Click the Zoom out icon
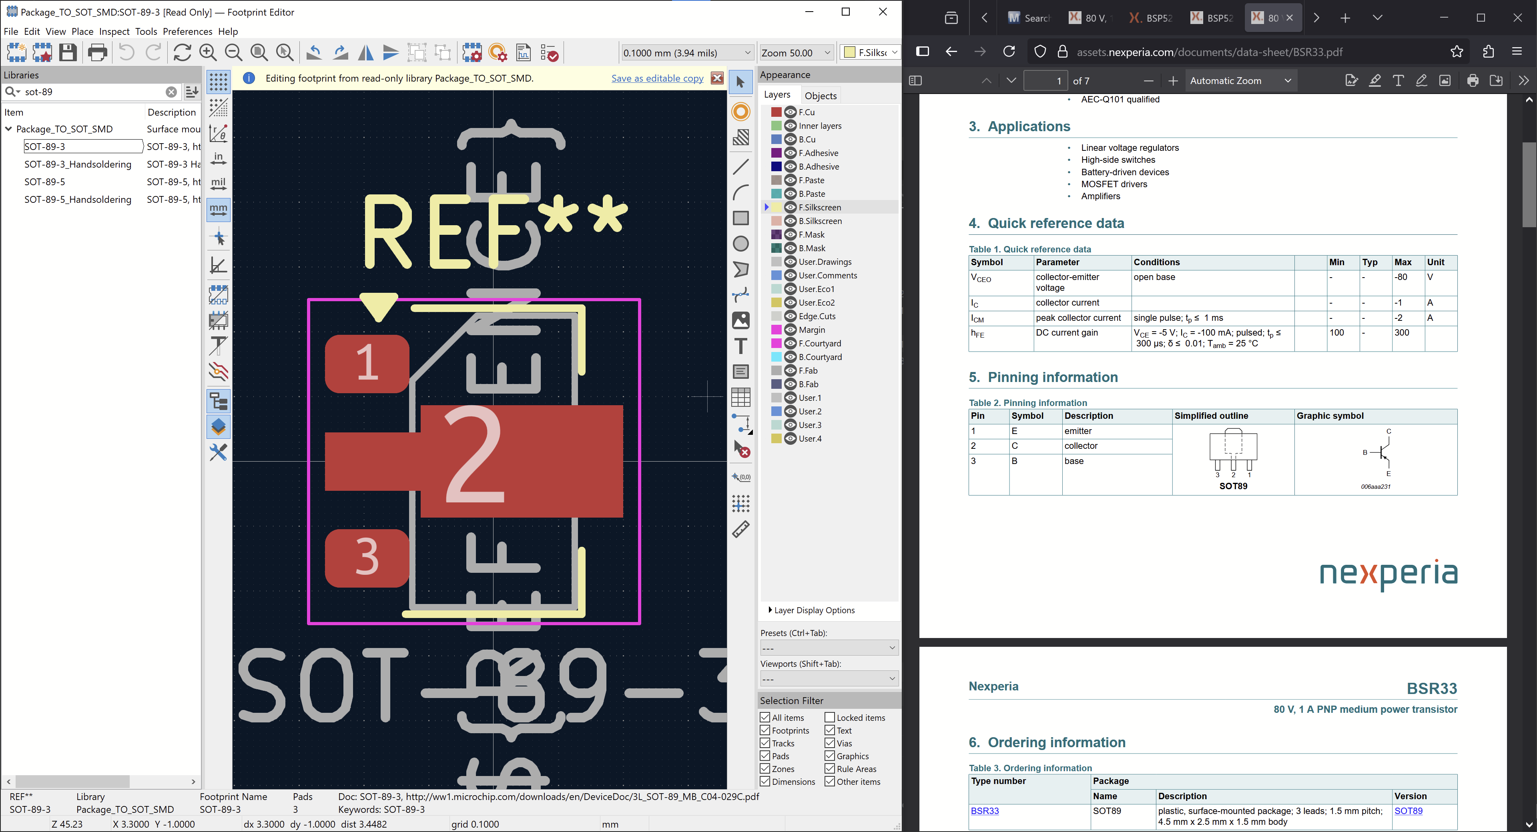This screenshot has width=1537, height=832. (233, 52)
